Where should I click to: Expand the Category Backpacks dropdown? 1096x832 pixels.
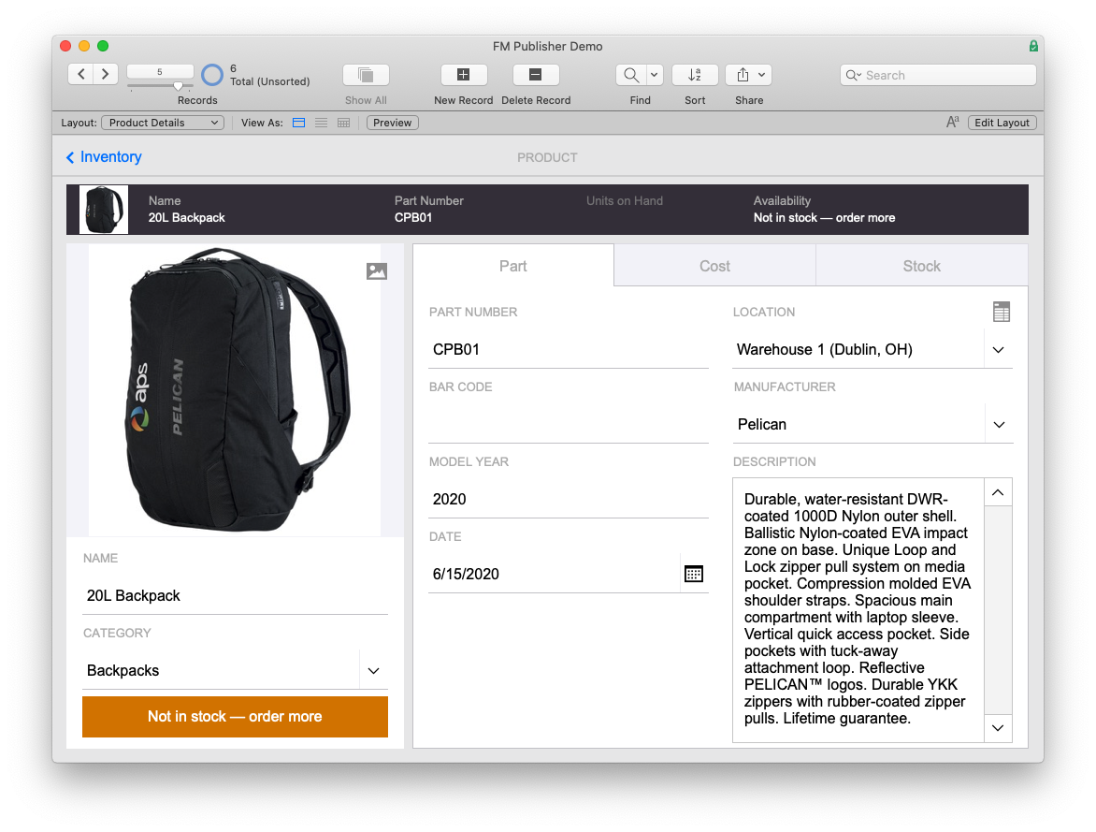[373, 671]
